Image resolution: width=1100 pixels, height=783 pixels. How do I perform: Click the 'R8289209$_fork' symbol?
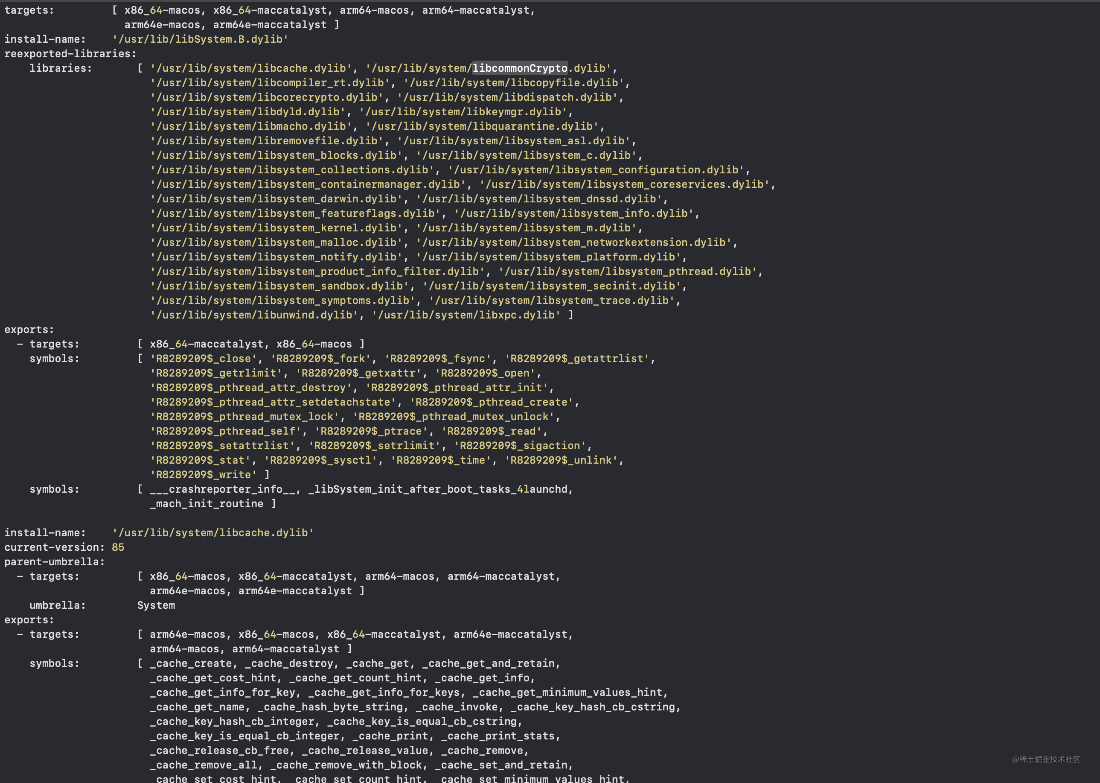(x=320, y=358)
